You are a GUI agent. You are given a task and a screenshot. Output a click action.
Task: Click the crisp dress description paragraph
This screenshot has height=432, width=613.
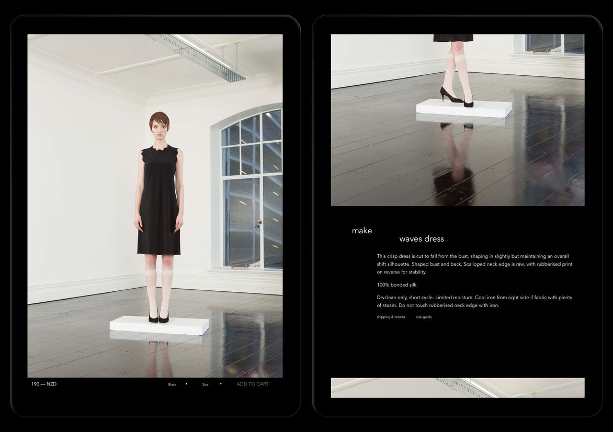click(x=474, y=264)
